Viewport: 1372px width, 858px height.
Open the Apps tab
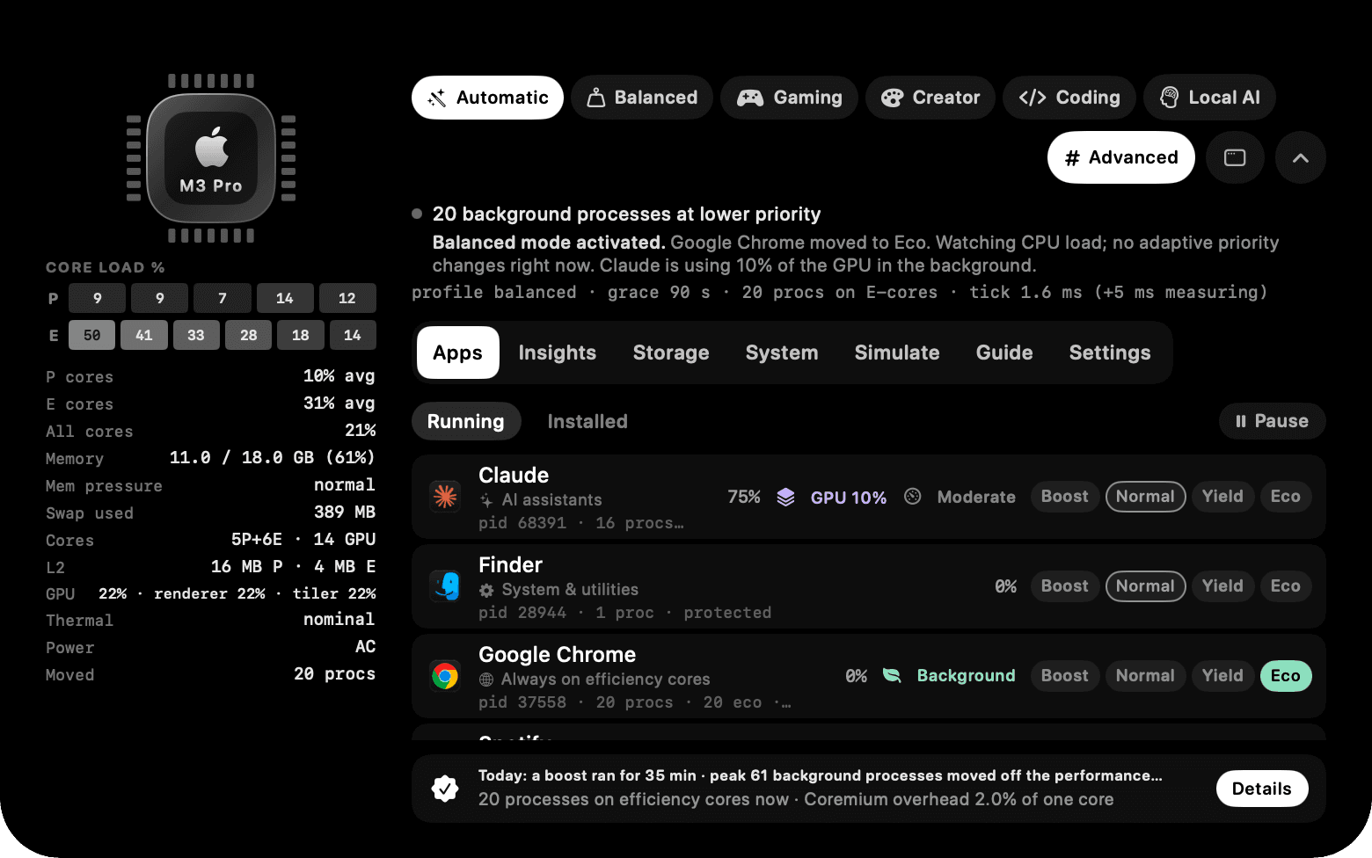pyautogui.click(x=457, y=353)
